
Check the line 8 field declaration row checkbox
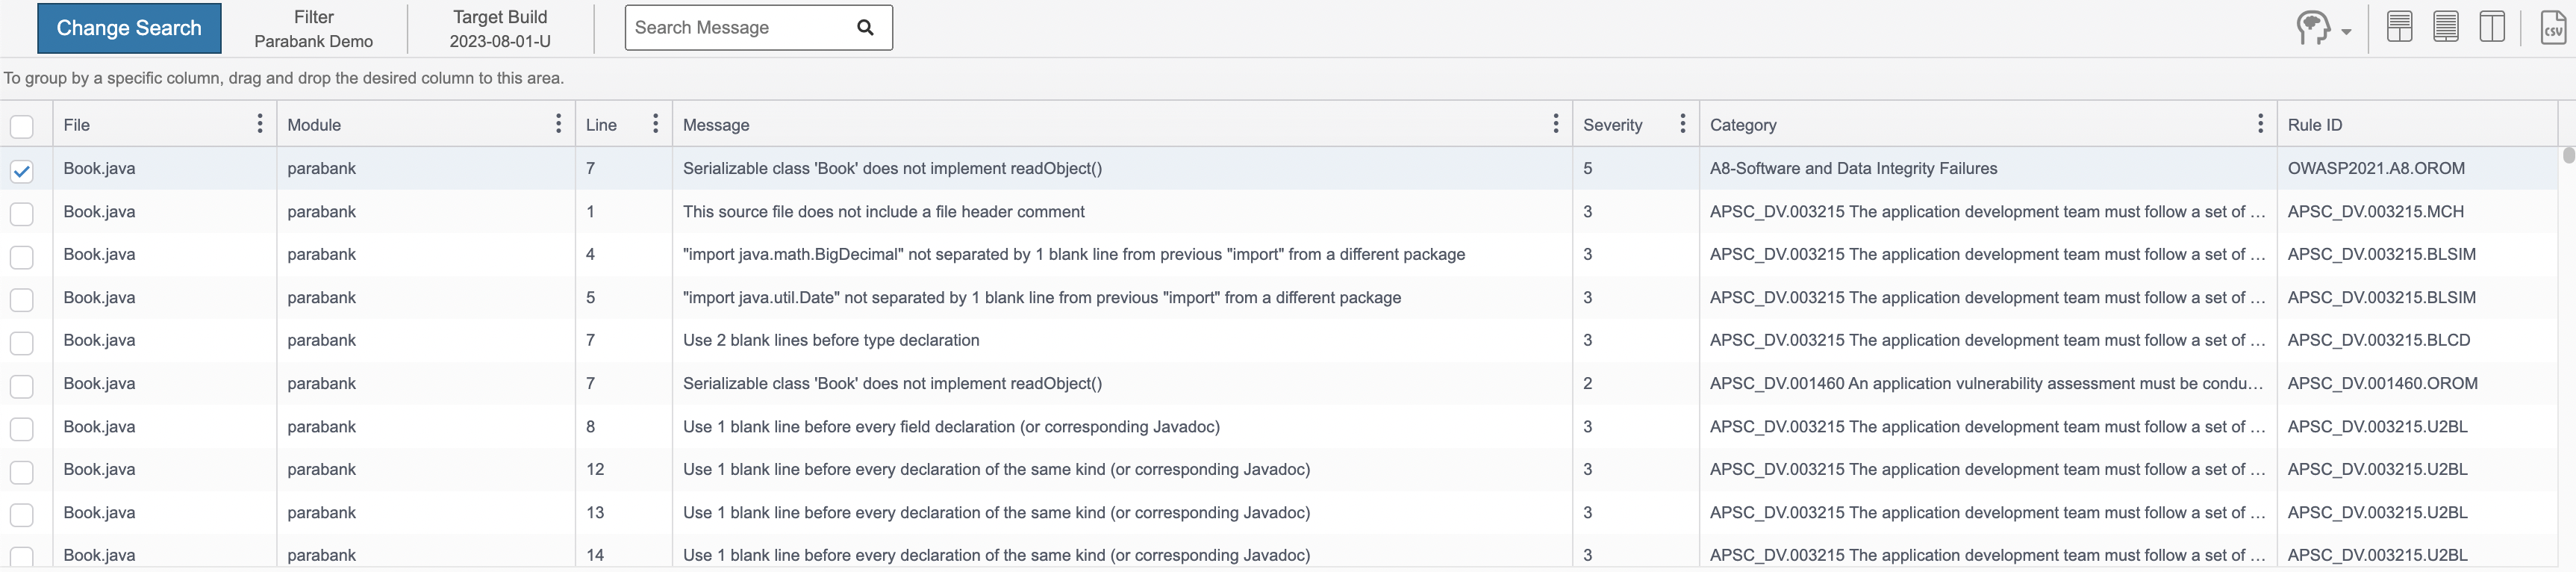21,429
